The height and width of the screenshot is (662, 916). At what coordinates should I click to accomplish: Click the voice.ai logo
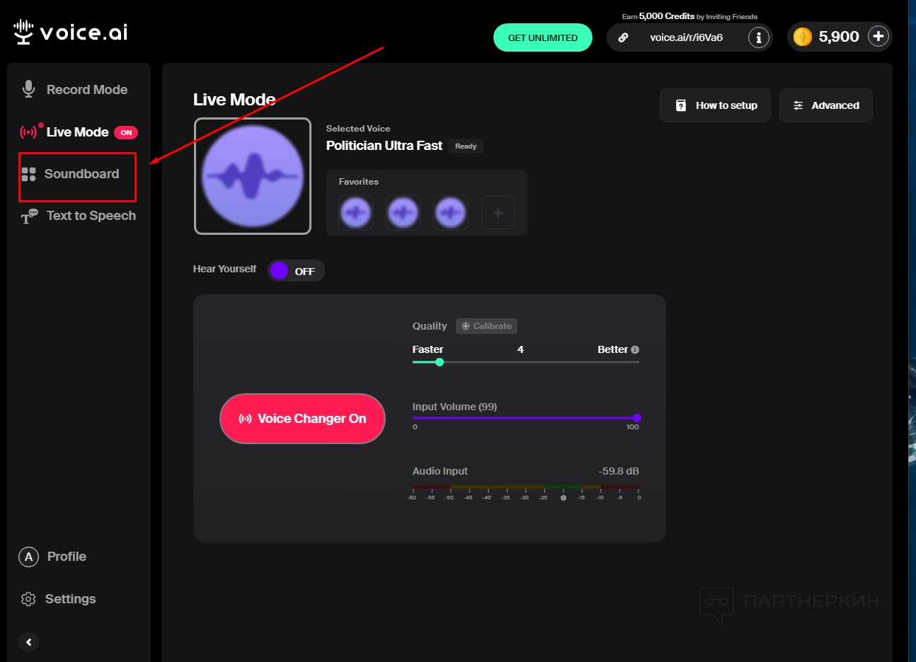71,33
